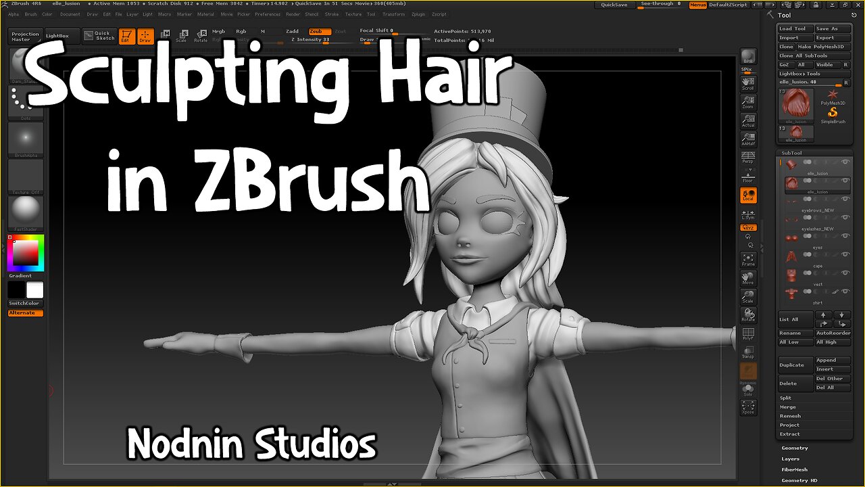This screenshot has width=865, height=487.
Task: Expand the FiberMesh section
Action: point(795,469)
